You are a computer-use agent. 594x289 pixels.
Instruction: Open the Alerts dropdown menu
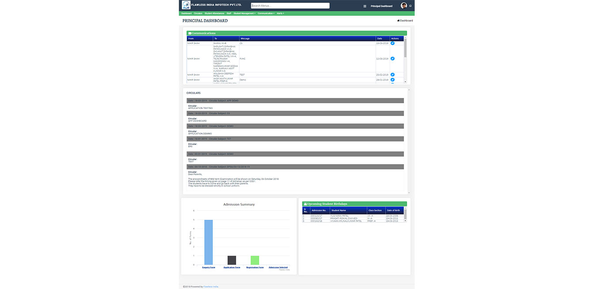click(280, 13)
